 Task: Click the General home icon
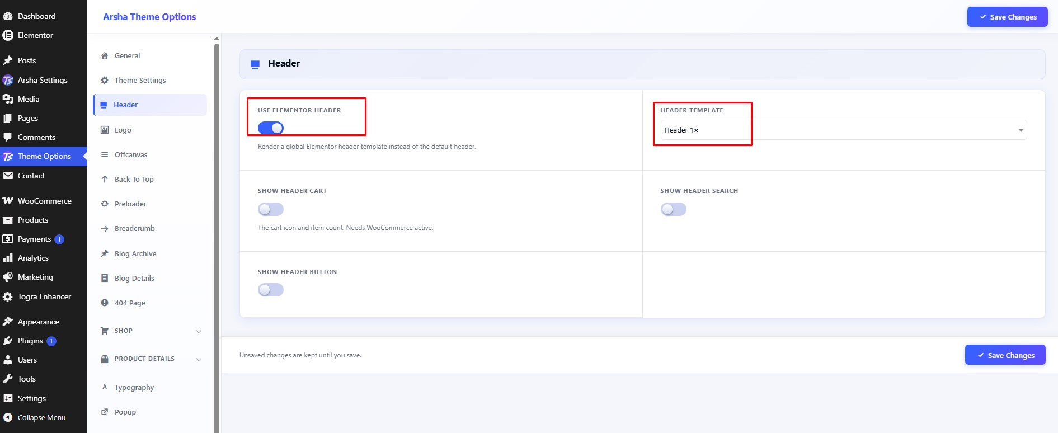tap(105, 55)
